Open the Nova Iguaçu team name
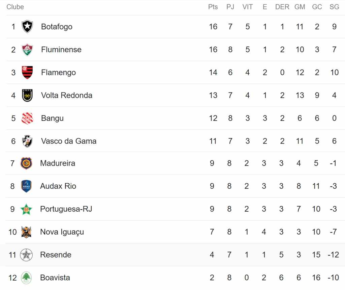 62,232
